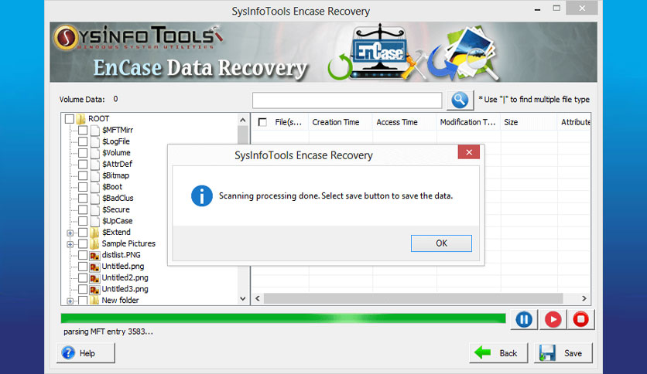Click the magnifier search button
The width and height of the screenshot is (647, 374).
click(x=460, y=100)
